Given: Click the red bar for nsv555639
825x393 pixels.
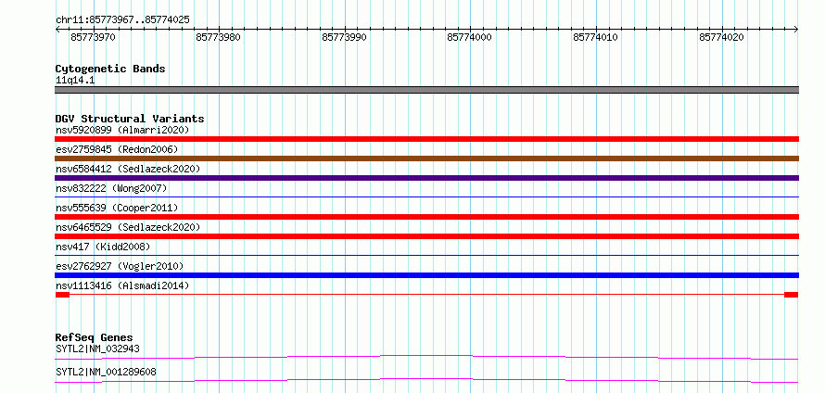Looking at the screenshot, I should click(x=426, y=217).
